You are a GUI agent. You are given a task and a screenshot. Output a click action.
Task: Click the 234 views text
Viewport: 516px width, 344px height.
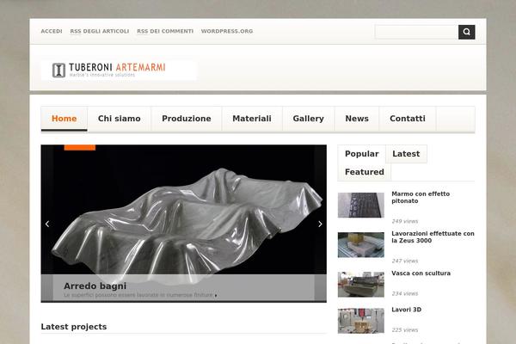[405, 293]
